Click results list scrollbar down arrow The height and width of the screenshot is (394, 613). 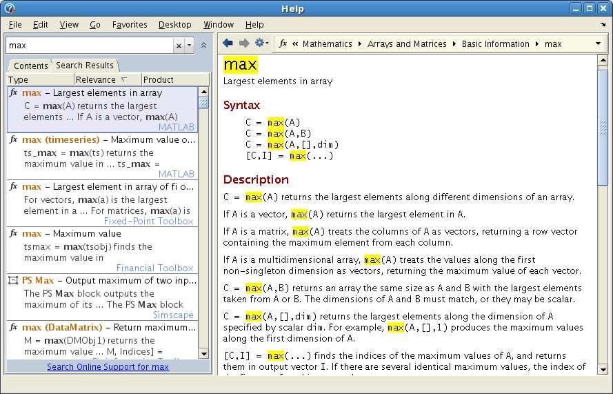pos(203,354)
